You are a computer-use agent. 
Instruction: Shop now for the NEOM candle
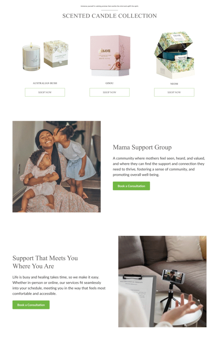coord(174,92)
